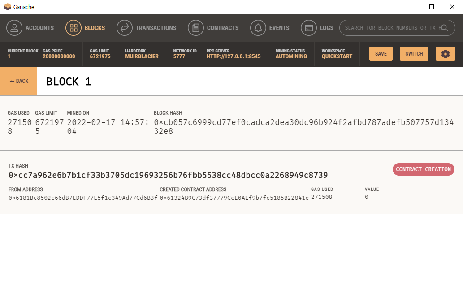Image resolution: width=463 pixels, height=297 pixels.
Task: Click the QUICKSTART workspace name
Action: point(337,56)
